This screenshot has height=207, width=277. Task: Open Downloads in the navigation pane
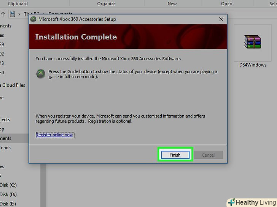pos(5,148)
